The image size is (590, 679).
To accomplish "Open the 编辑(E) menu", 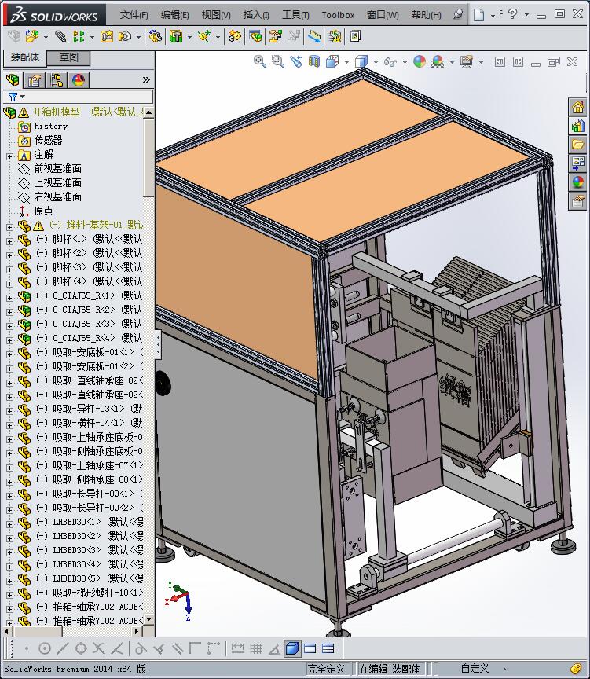I will pyautogui.click(x=175, y=15).
